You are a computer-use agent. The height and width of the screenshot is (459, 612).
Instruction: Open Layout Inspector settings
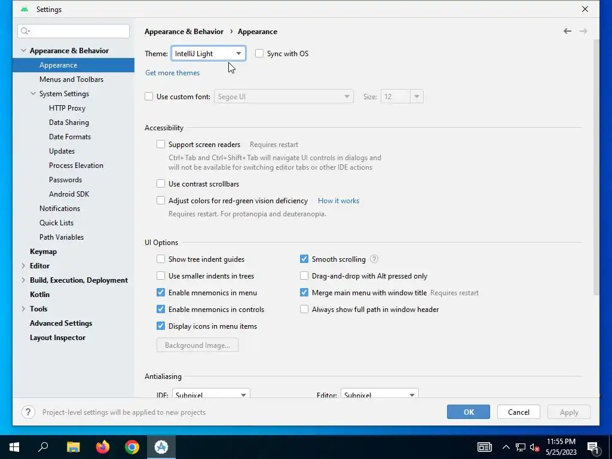click(57, 338)
